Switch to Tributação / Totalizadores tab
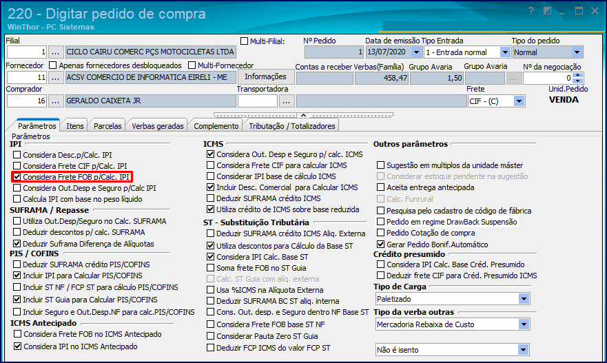 [292, 126]
